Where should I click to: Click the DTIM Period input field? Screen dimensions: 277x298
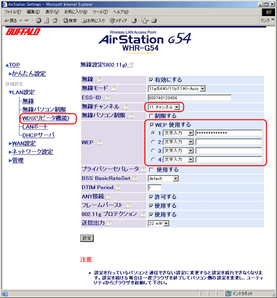click(x=155, y=188)
